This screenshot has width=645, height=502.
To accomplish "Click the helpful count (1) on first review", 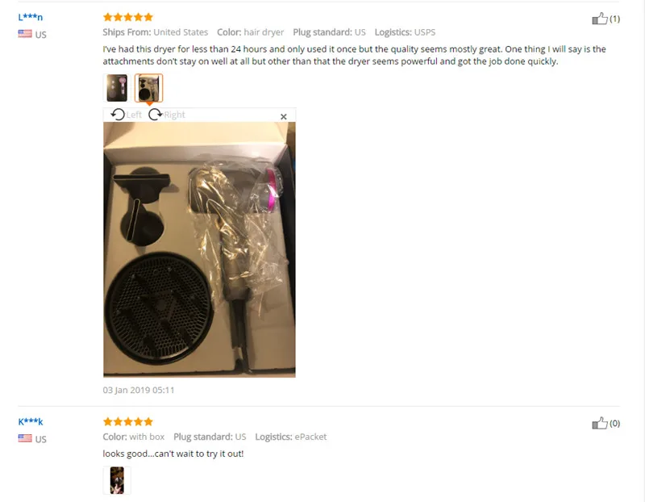I will [614, 19].
